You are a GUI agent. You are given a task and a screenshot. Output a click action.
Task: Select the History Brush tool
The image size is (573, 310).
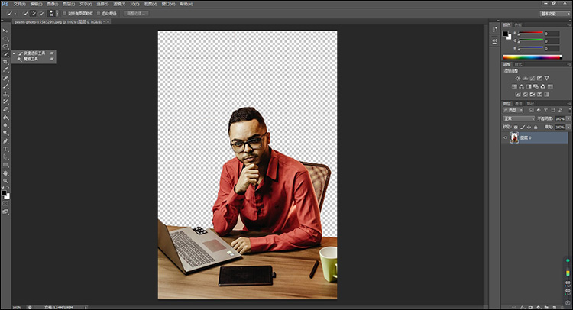5,102
